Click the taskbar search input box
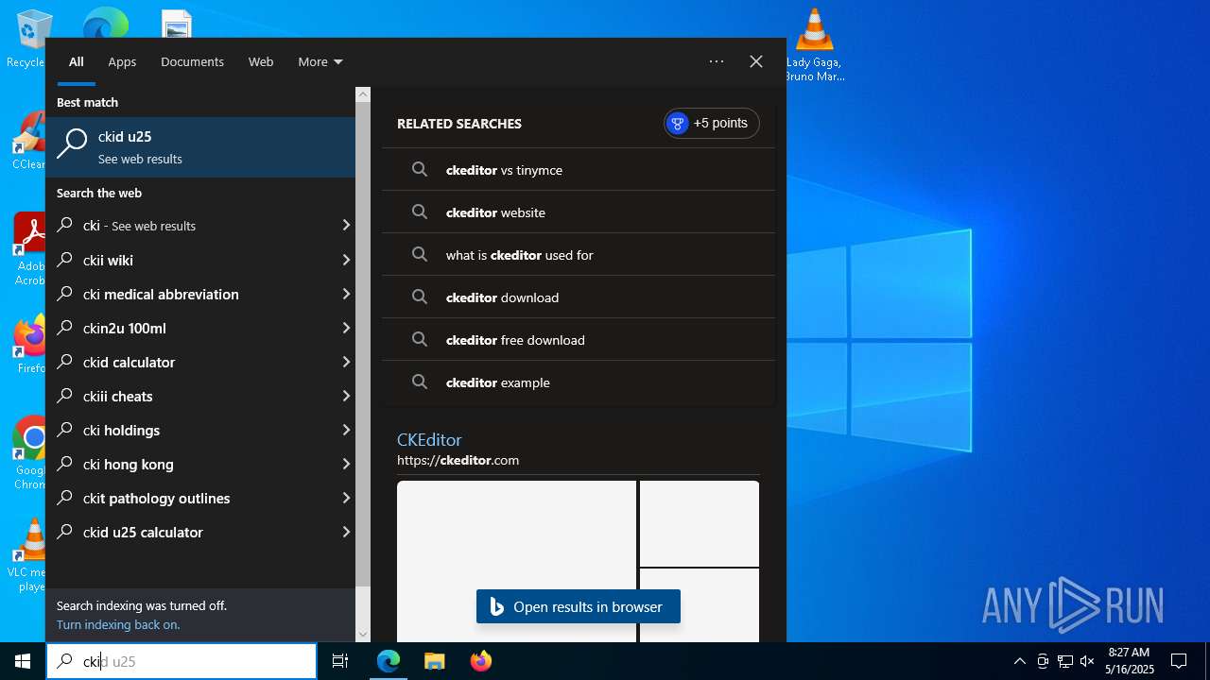Viewport: 1210px width, 680px height. point(181,661)
